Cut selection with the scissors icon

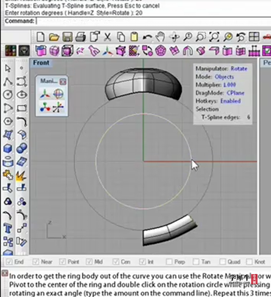pos(108,37)
